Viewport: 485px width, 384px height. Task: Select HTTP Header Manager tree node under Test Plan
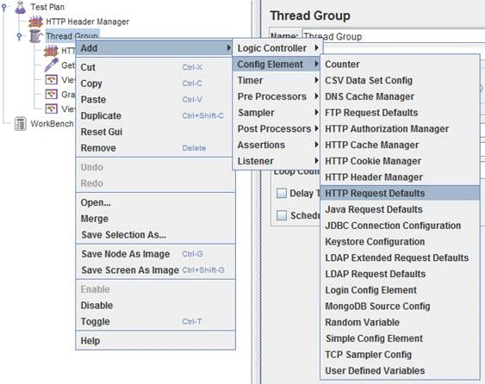(x=88, y=22)
